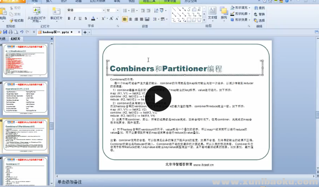
Task: Switch to the Insert (插入) ribbon tab
Action: [49, 1]
